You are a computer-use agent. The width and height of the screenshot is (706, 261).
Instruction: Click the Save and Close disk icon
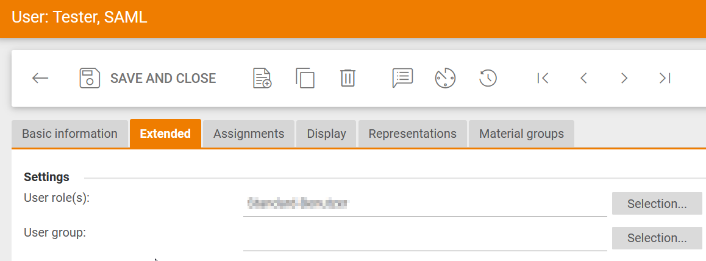(90, 78)
